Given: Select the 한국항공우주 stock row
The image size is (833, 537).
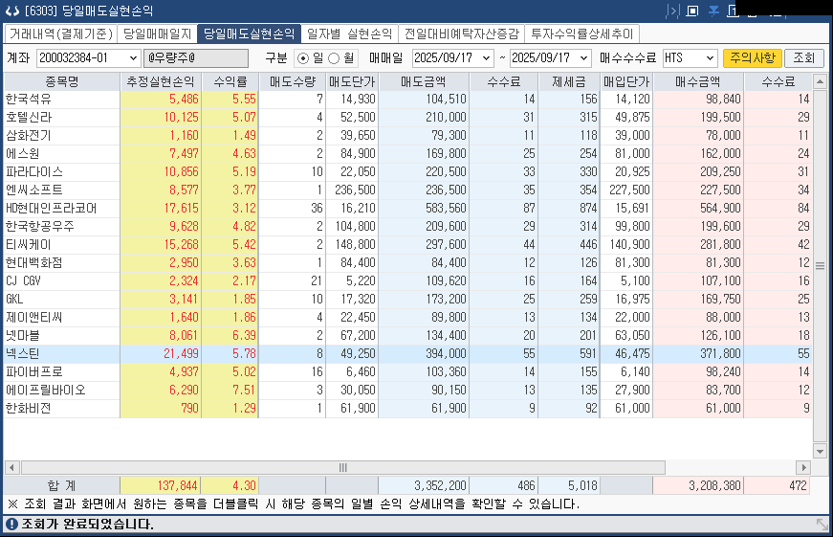Looking at the screenshot, I should coord(407,227).
